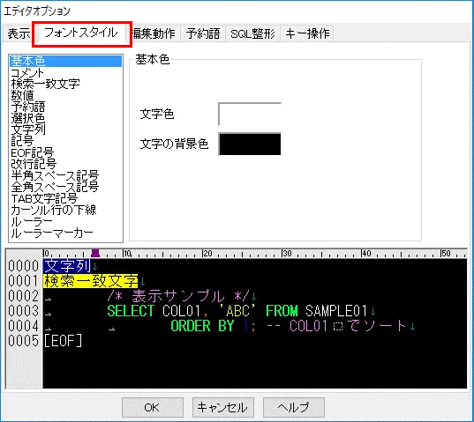This screenshot has height=422, width=474.
Task: Open the 編集動作 tab
Action: pos(154,33)
